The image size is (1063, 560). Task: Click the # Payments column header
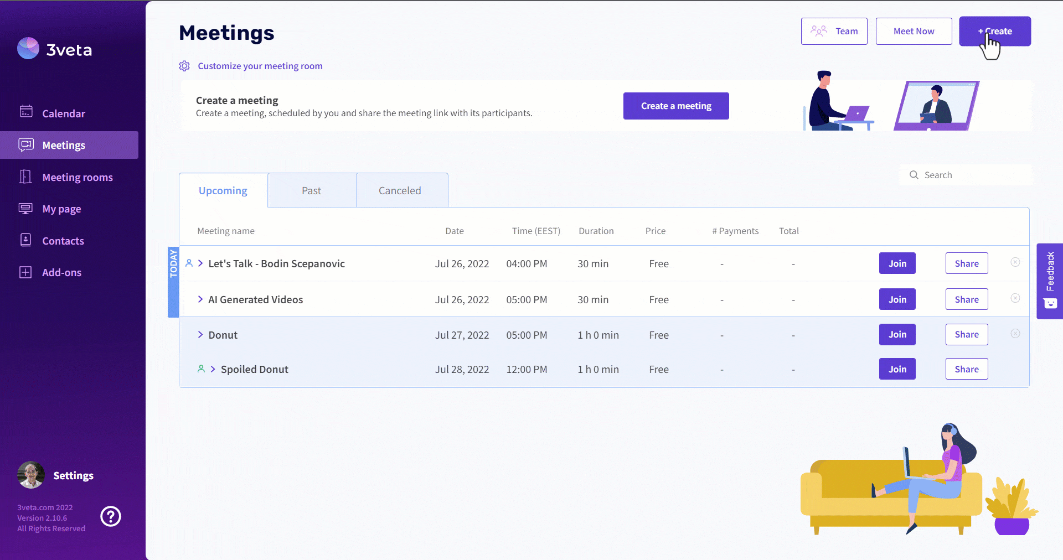(735, 231)
